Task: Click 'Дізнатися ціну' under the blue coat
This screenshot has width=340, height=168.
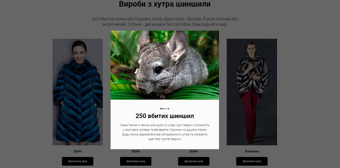Action: 78,161
